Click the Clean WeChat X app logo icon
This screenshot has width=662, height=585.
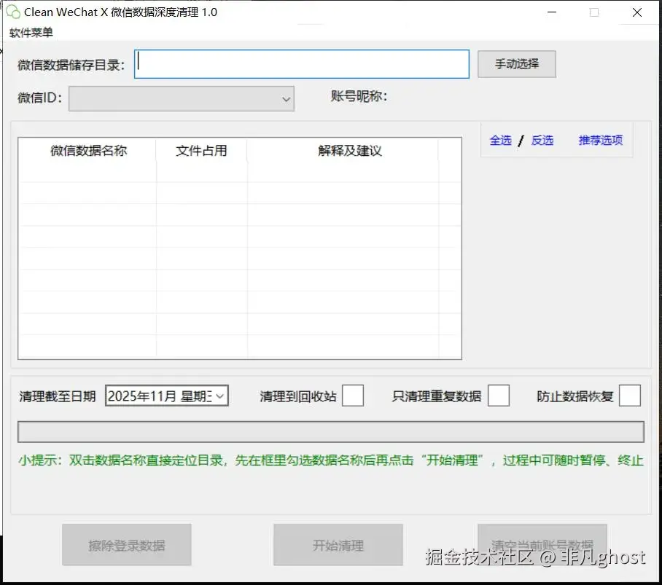coord(12,12)
